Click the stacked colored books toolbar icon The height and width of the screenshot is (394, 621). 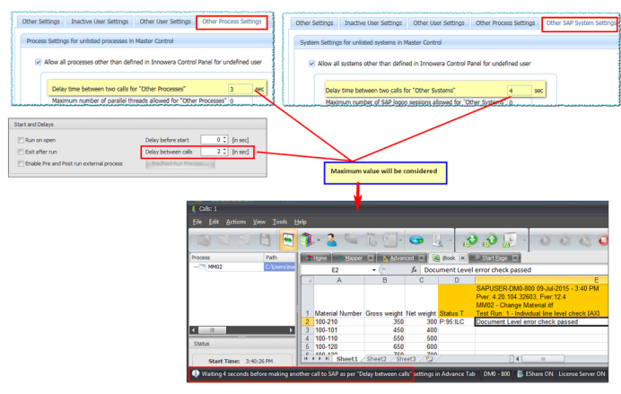tap(306, 240)
